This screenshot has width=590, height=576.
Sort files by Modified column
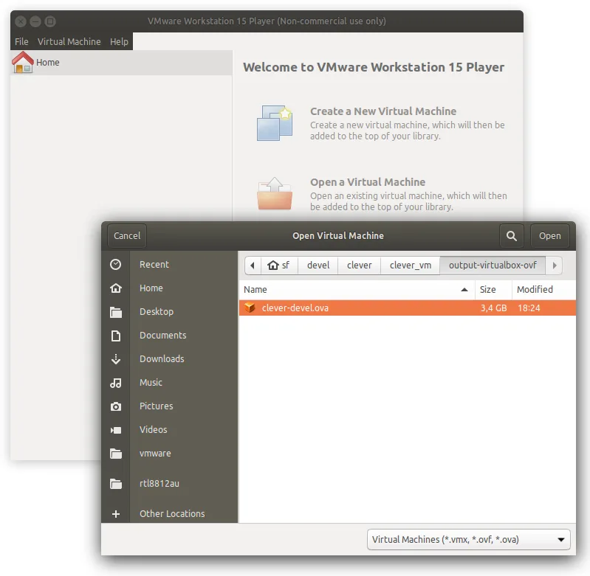(x=543, y=290)
